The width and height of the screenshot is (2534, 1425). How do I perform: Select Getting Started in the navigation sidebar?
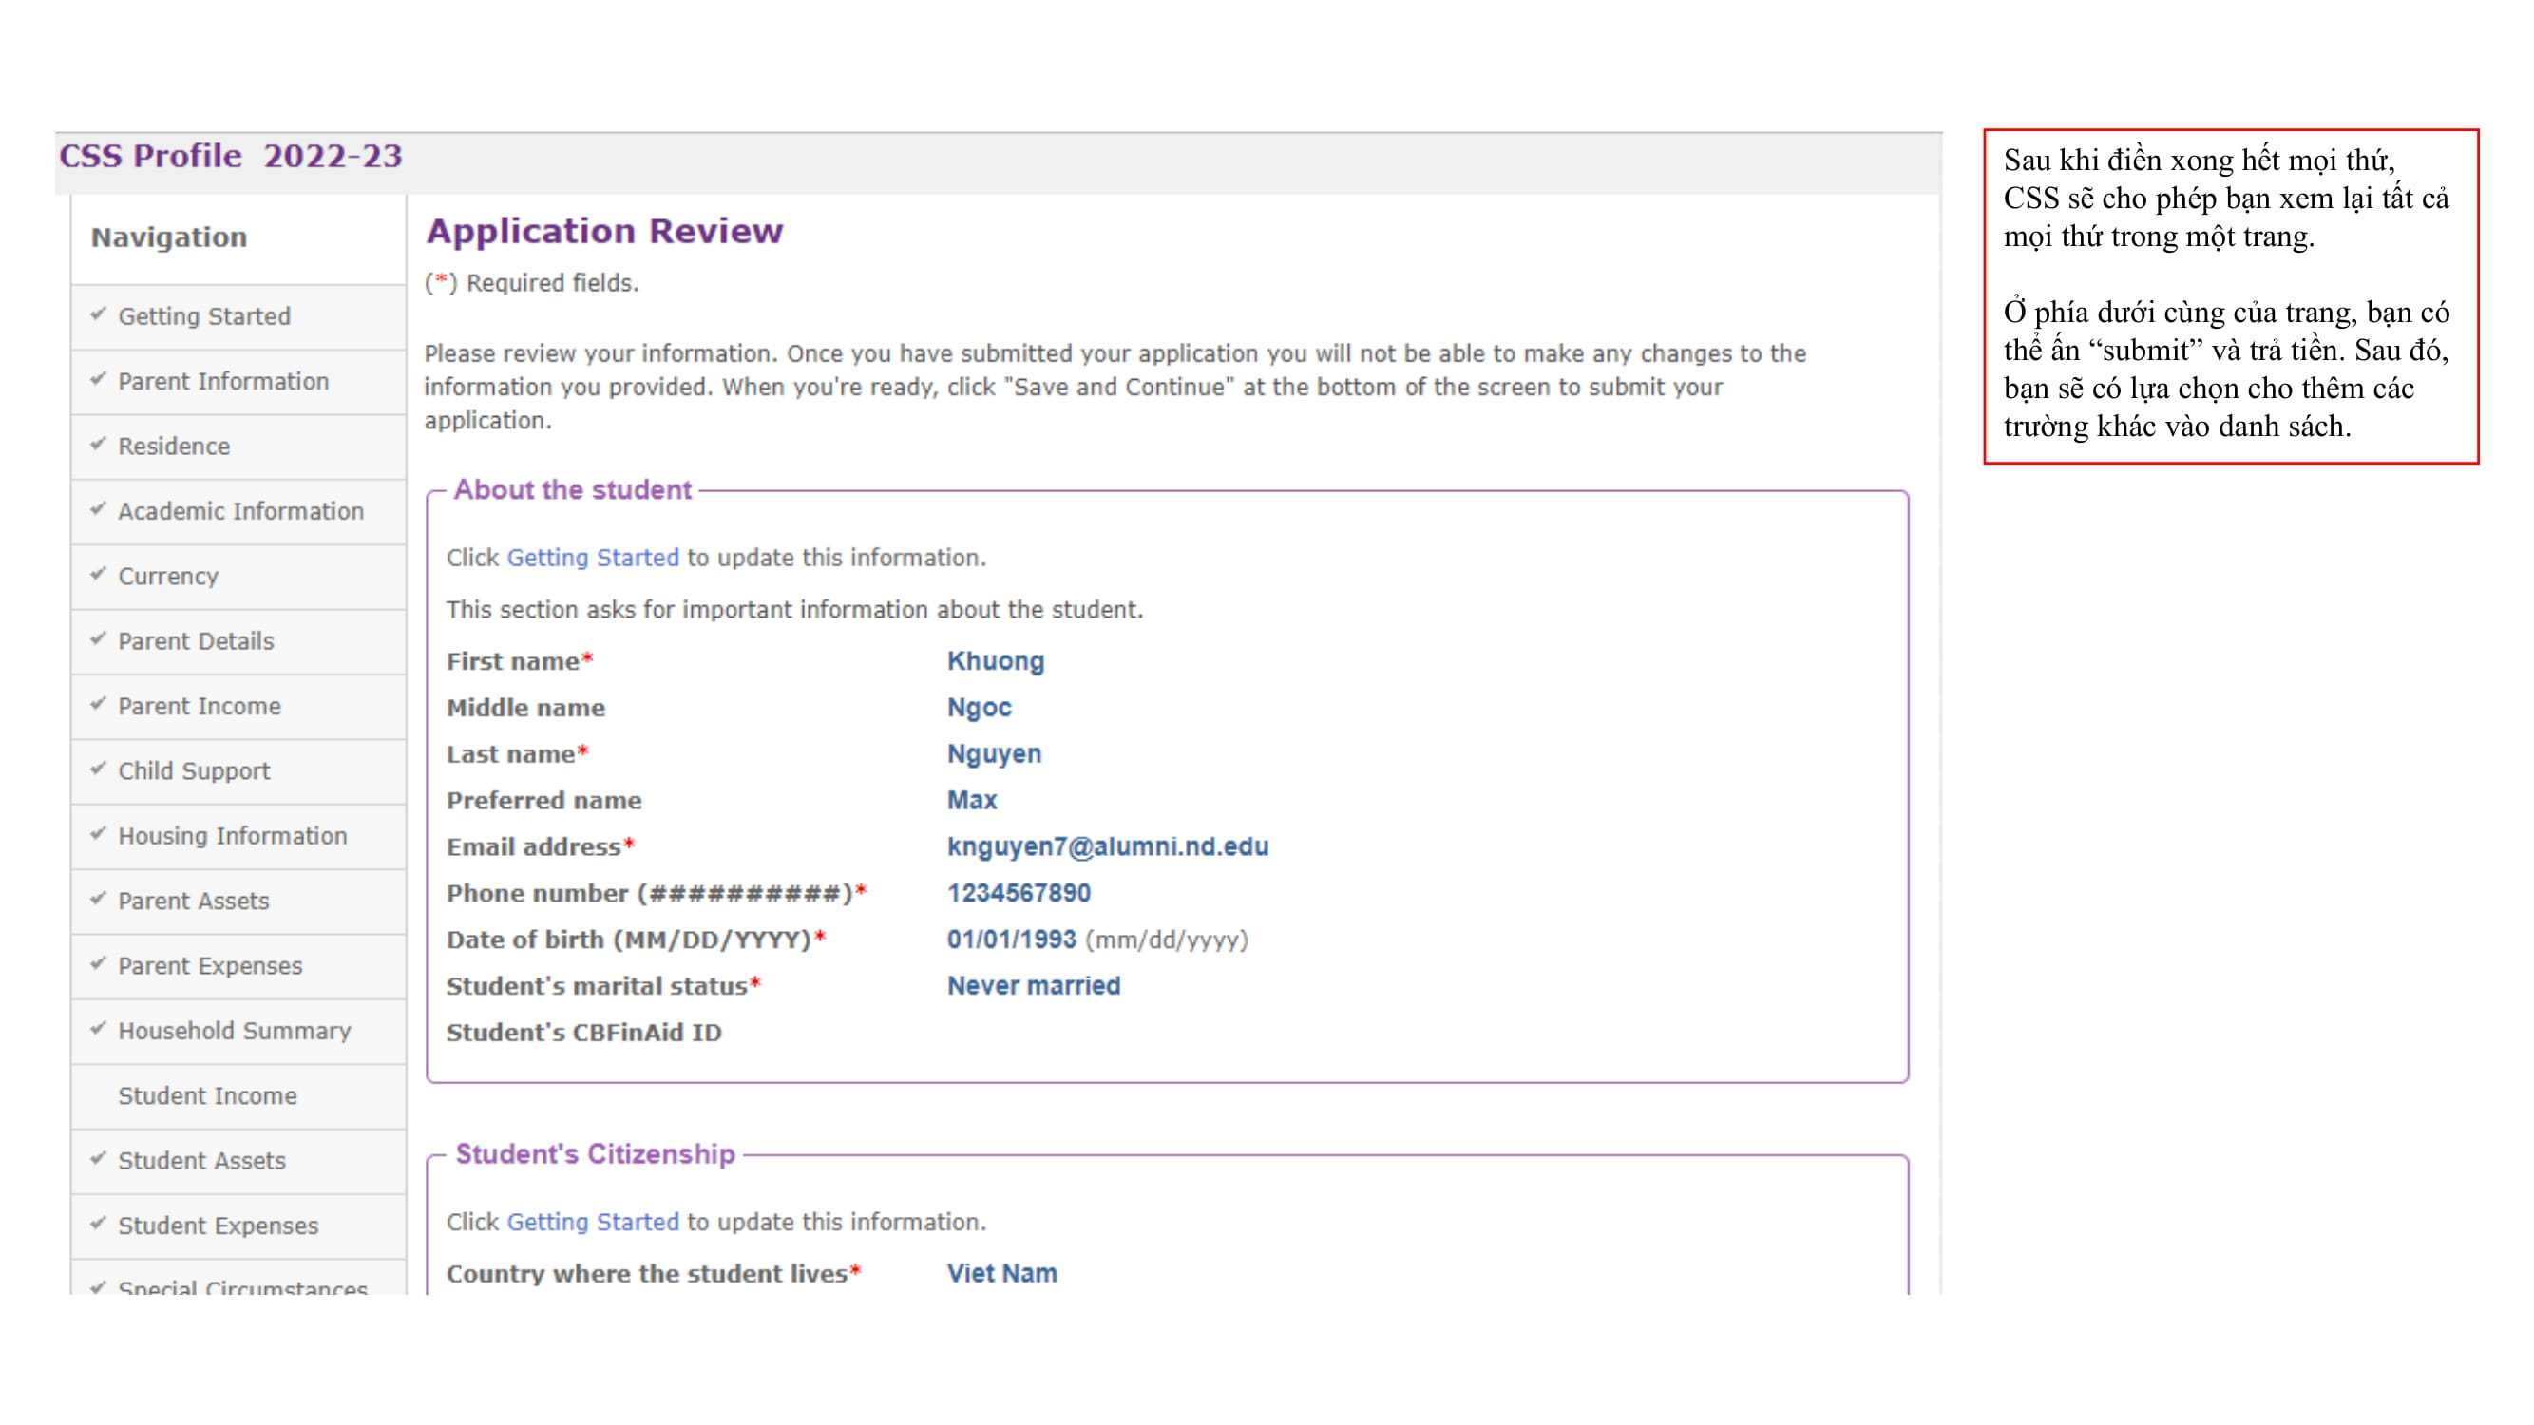[204, 315]
